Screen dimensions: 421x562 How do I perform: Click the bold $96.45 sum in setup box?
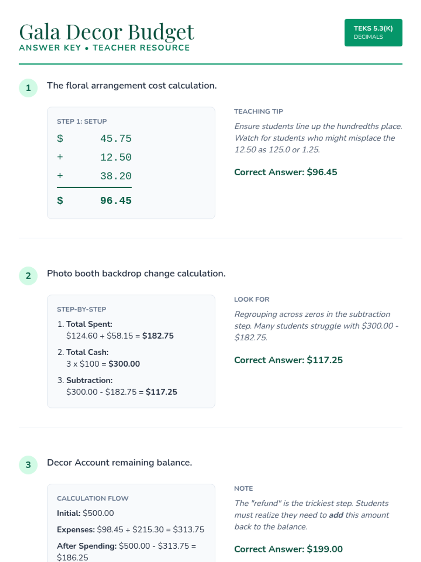pyautogui.click(x=115, y=201)
